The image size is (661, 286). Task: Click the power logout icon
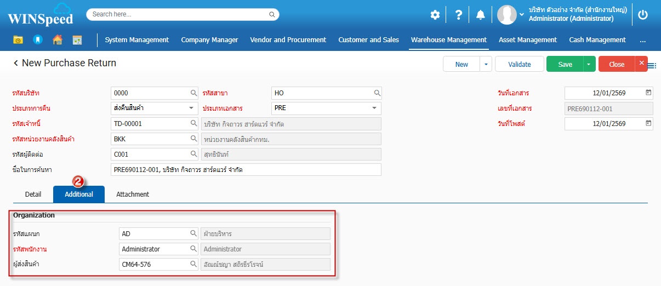click(x=643, y=15)
